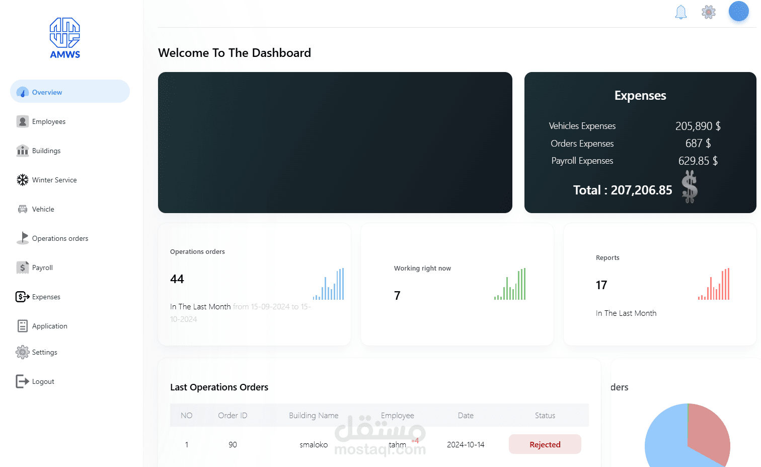Click the Welcome To The Dashboard heading
The image size is (761, 467).
pyautogui.click(x=235, y=53)
